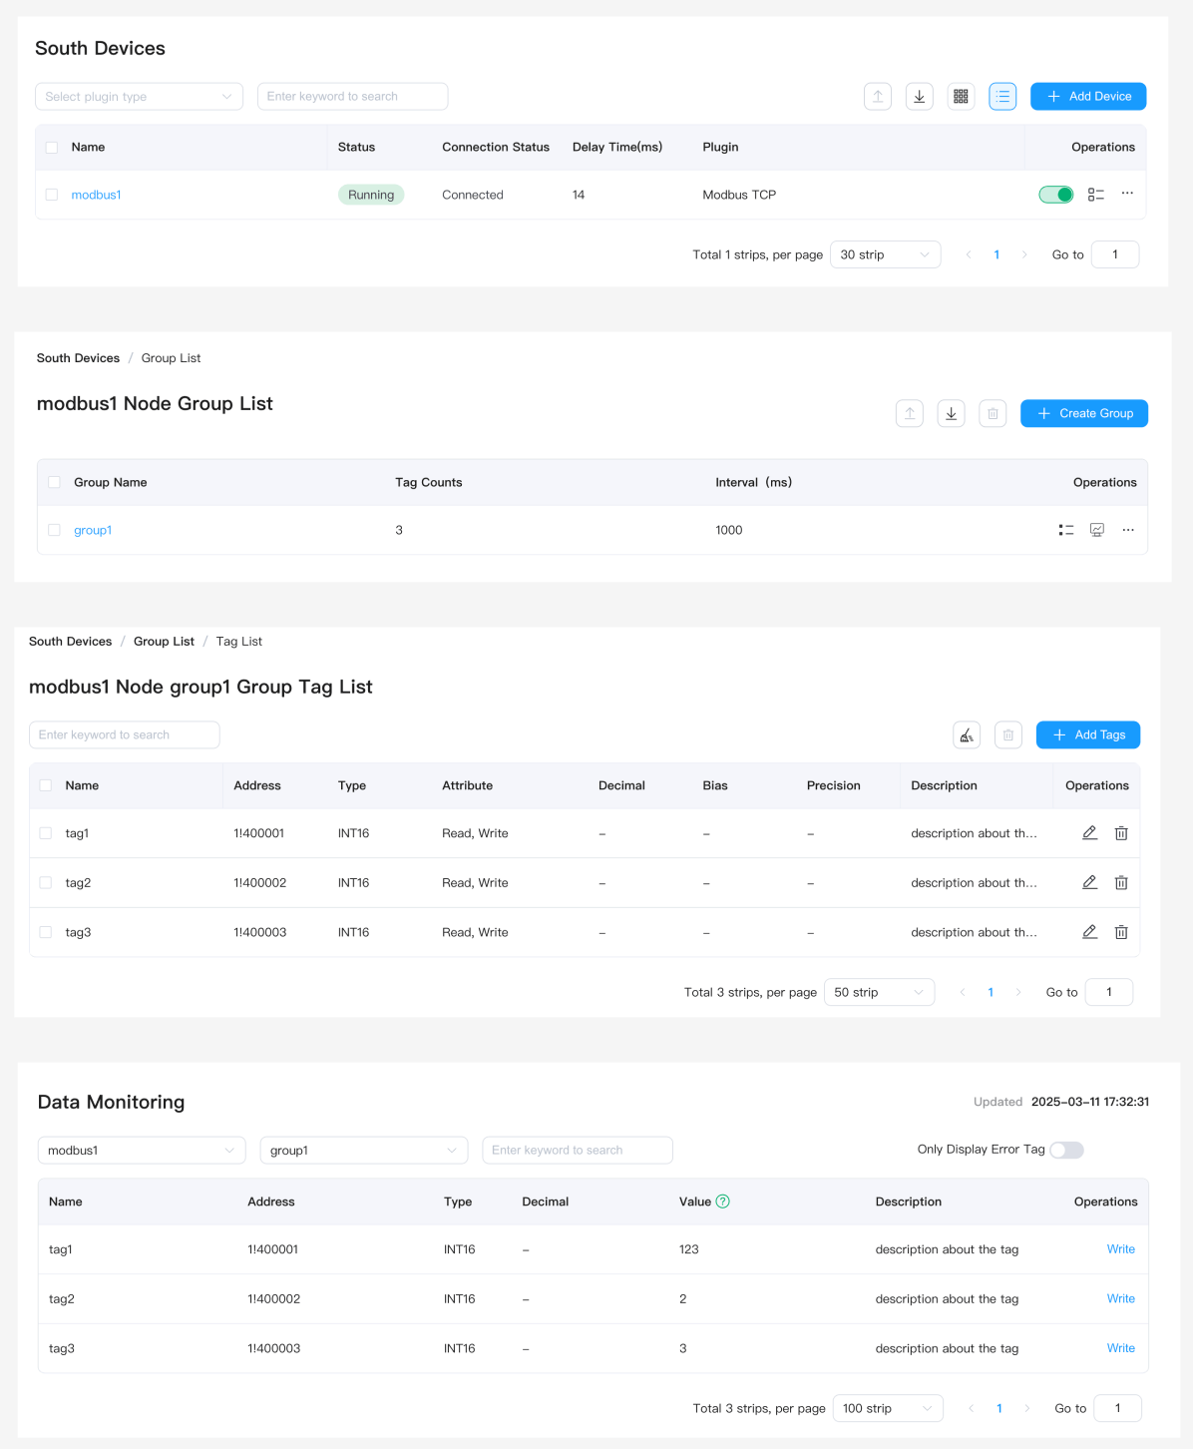This screenshot has width=1193, height=1449.
Task: Open data monitoring icon for group1
Action: (1096, 530)
